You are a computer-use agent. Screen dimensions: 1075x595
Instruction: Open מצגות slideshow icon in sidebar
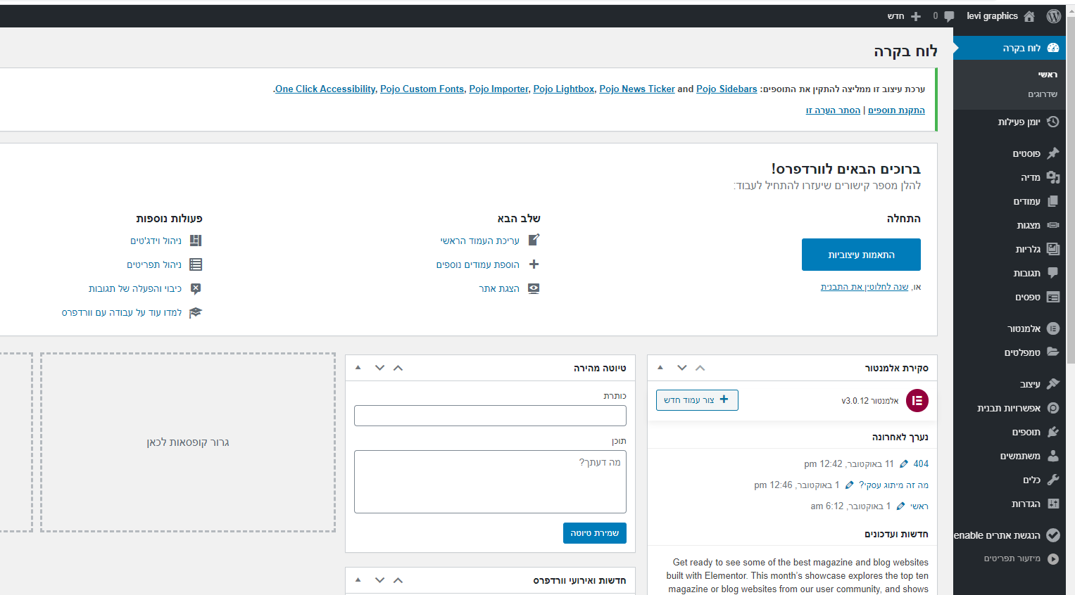tap(1053, 225)
